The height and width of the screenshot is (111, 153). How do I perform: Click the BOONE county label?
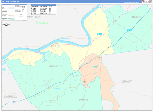(x=137, y=17)
